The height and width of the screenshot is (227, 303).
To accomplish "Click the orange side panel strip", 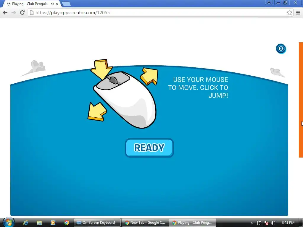I will coord(301,100).
